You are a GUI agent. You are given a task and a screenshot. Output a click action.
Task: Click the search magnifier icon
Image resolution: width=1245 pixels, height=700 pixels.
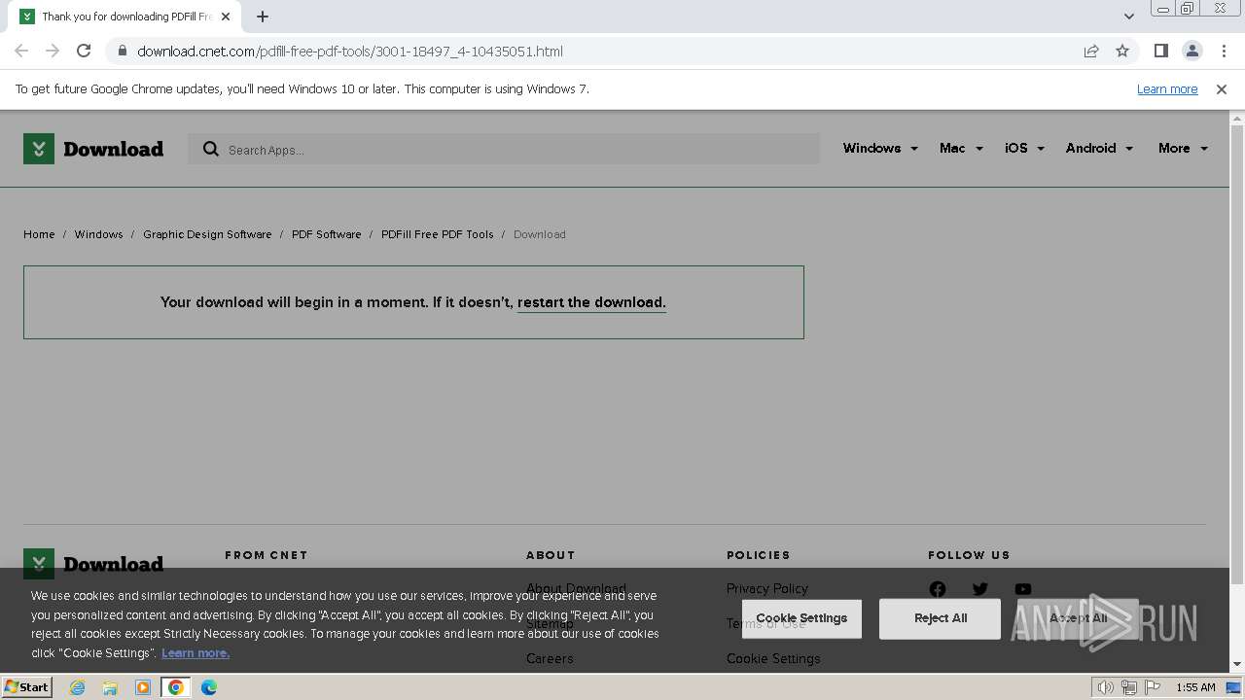click(211, 149)
